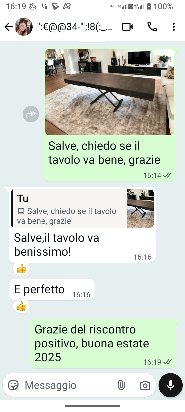Open the contact's profile picture
This screenshot has height=412, width=185.
(x=24, y=27)
